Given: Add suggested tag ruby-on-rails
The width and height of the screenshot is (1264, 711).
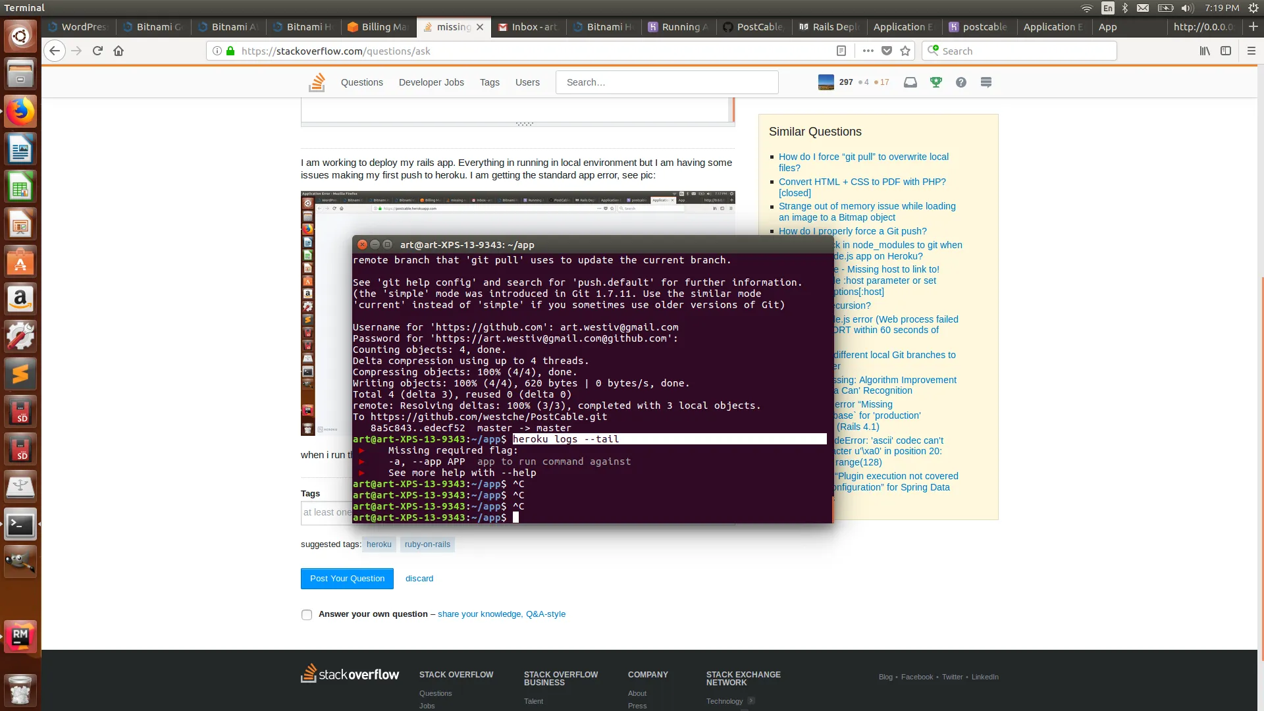Looking at the screenshot, I should pos(427,544).
